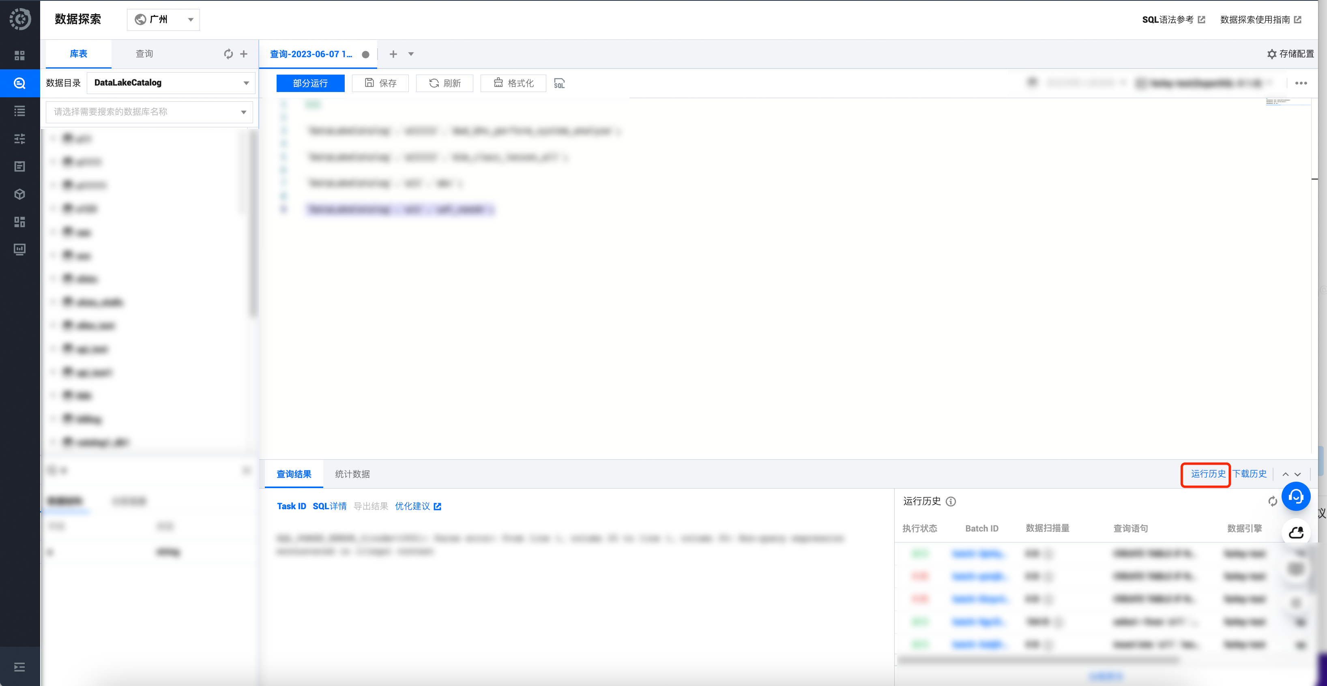Switch to the 统计数据 tab
The height and width of the screenshot is (686, 1327).
click(352, 474)
